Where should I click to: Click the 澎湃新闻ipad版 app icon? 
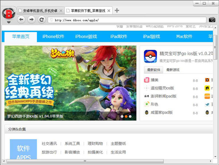click(146, 96)
